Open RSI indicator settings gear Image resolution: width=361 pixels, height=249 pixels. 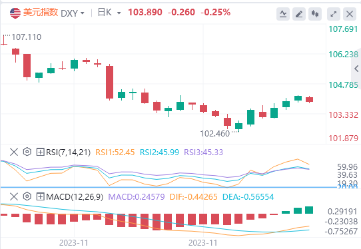[x=27, y=152]
